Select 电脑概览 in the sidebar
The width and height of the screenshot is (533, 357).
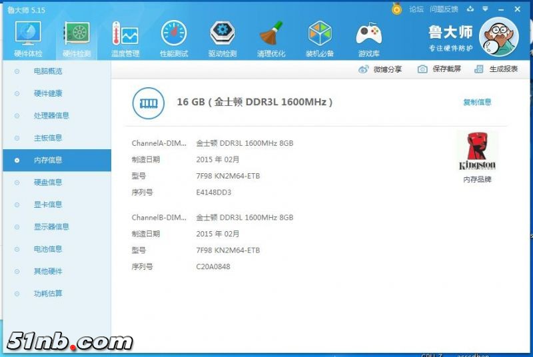click(48, 71)
